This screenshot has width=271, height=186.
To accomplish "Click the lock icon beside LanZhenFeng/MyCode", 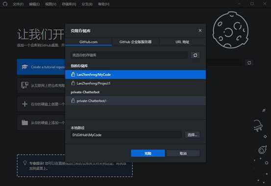I will tap(73, 74).
